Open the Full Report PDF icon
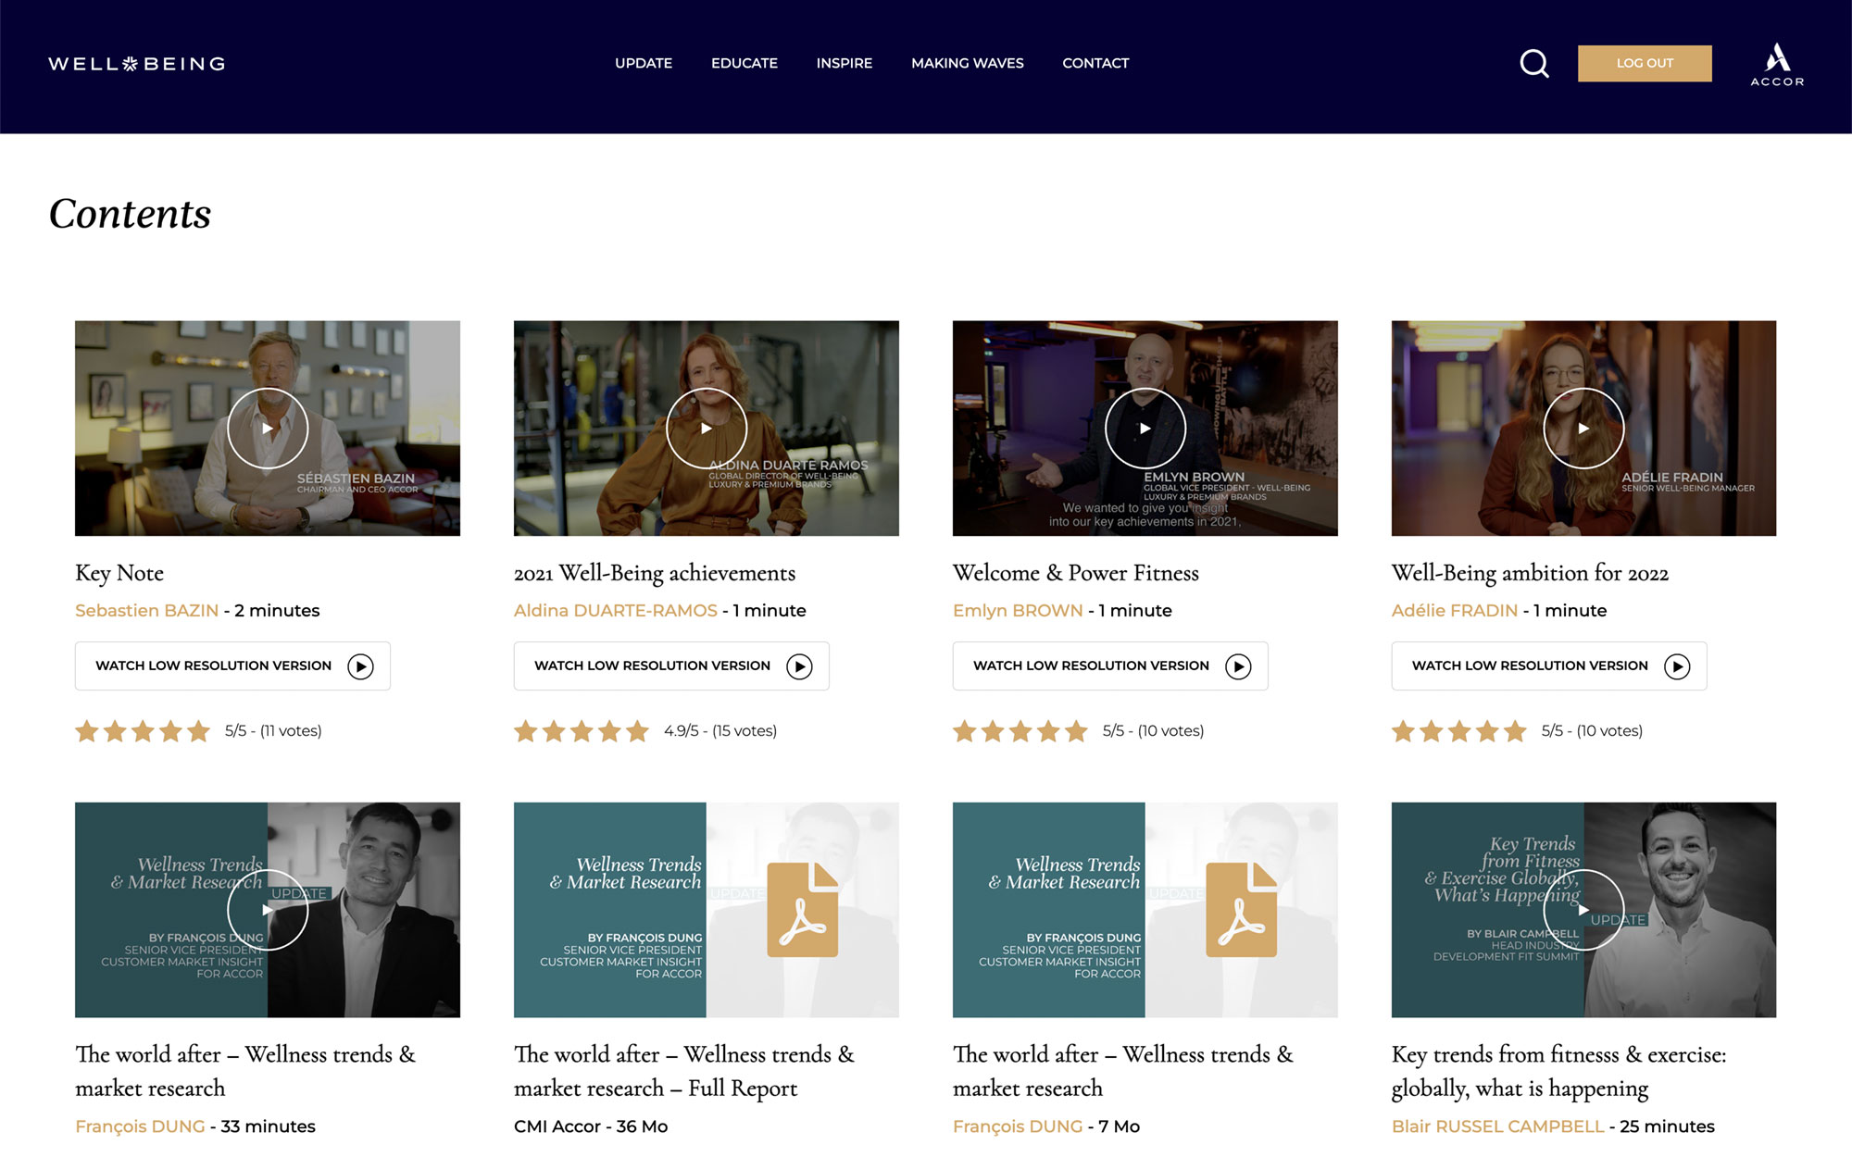This screenshot has width=1852, height=1157. point(803,910)
